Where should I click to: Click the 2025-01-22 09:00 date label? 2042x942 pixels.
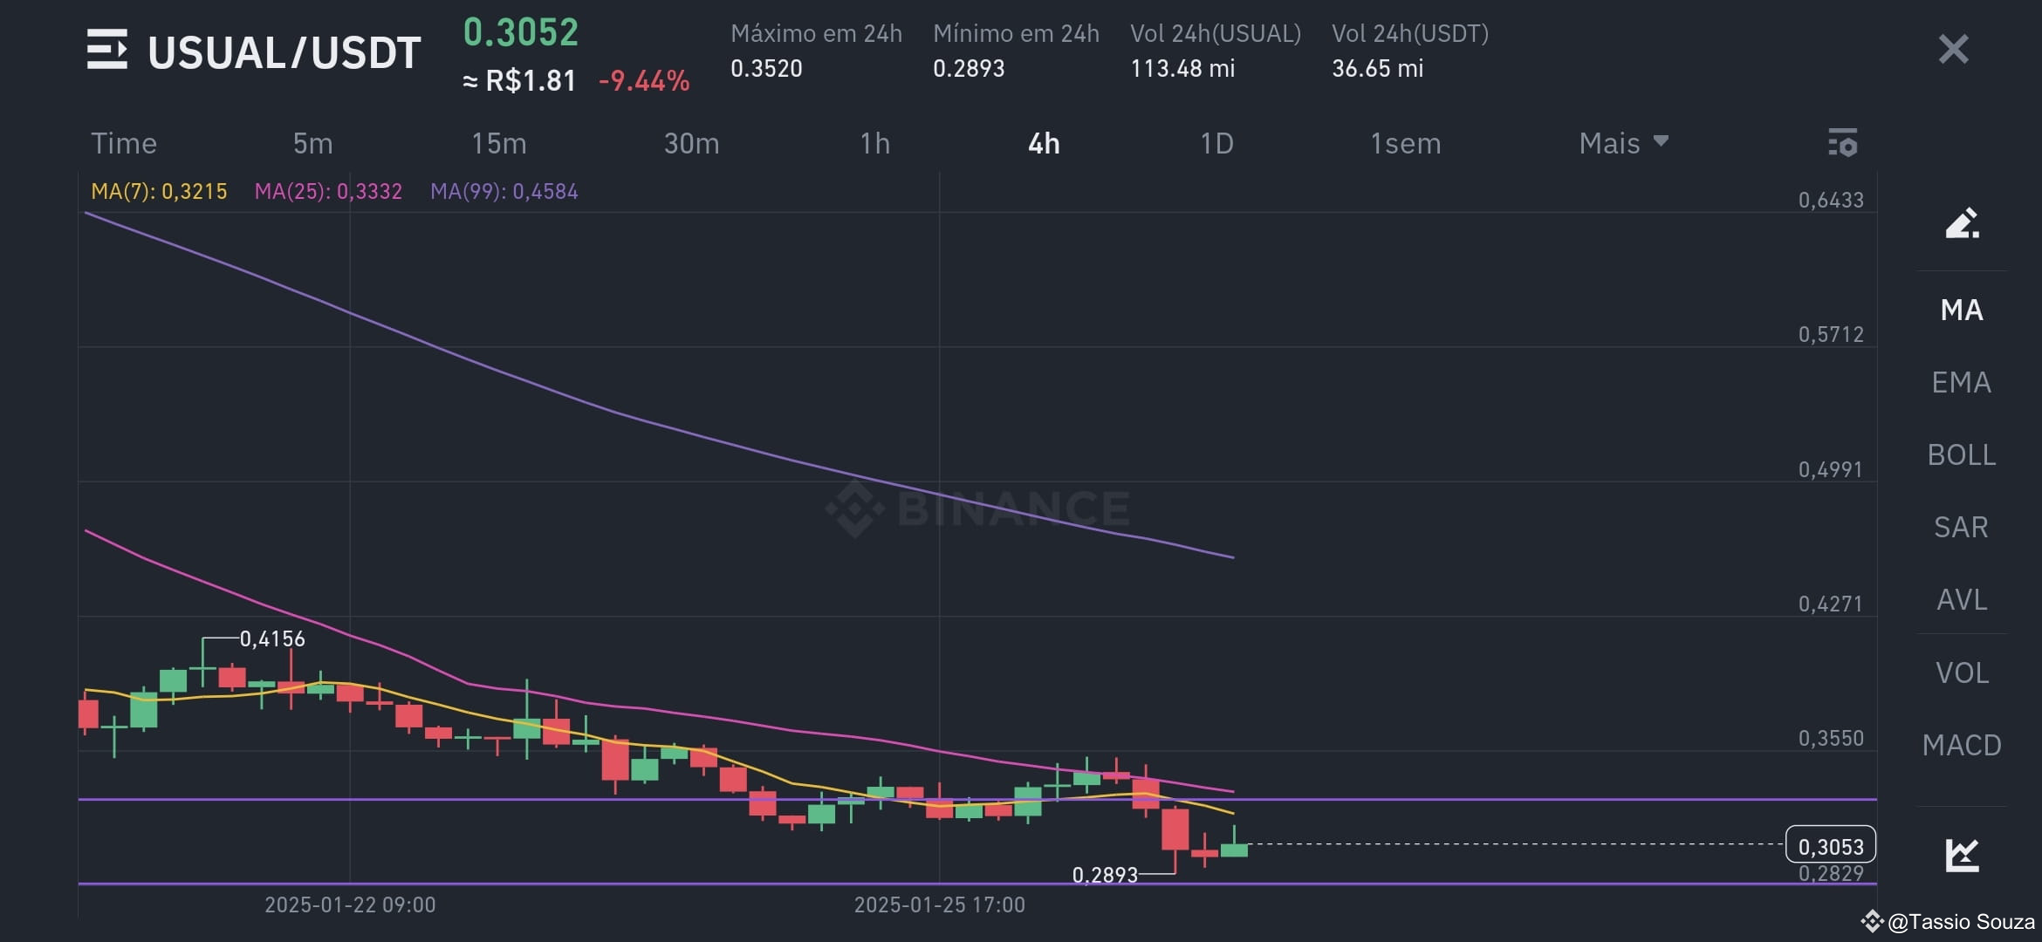[x=350, y=904]
